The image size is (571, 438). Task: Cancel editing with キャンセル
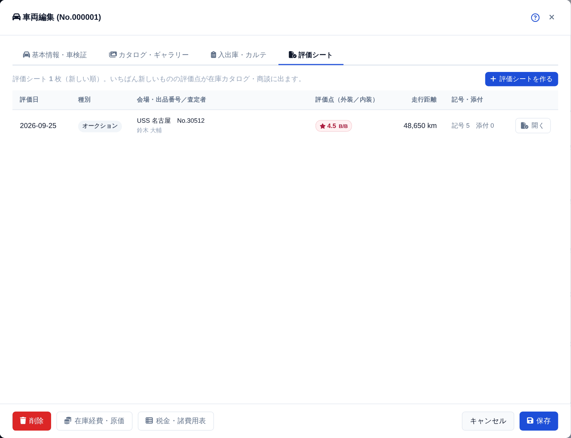tap(488, 421)
